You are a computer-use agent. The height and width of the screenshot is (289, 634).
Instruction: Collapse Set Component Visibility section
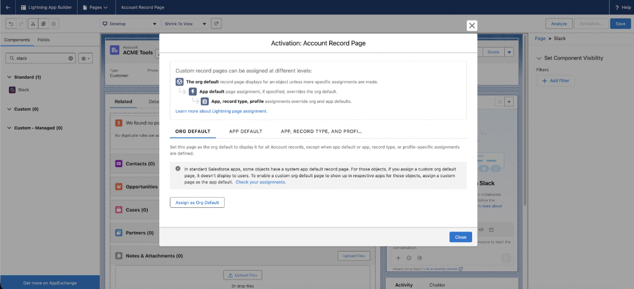pos(539,58)
